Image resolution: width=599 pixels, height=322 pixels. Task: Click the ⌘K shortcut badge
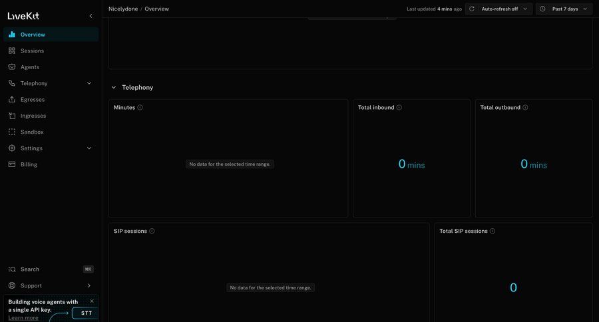pos(89,269)
